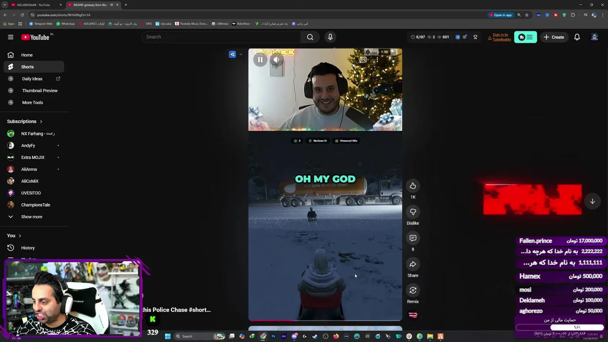
Task: Enter fullscreen on the Short player
Action: pyautogui.click(x=391, y=60)
